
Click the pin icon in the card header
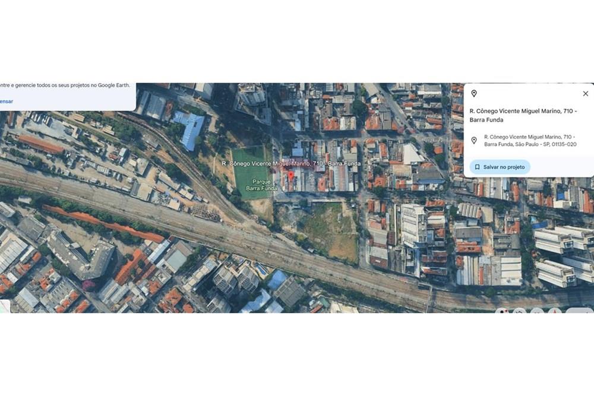pos(474,94)
